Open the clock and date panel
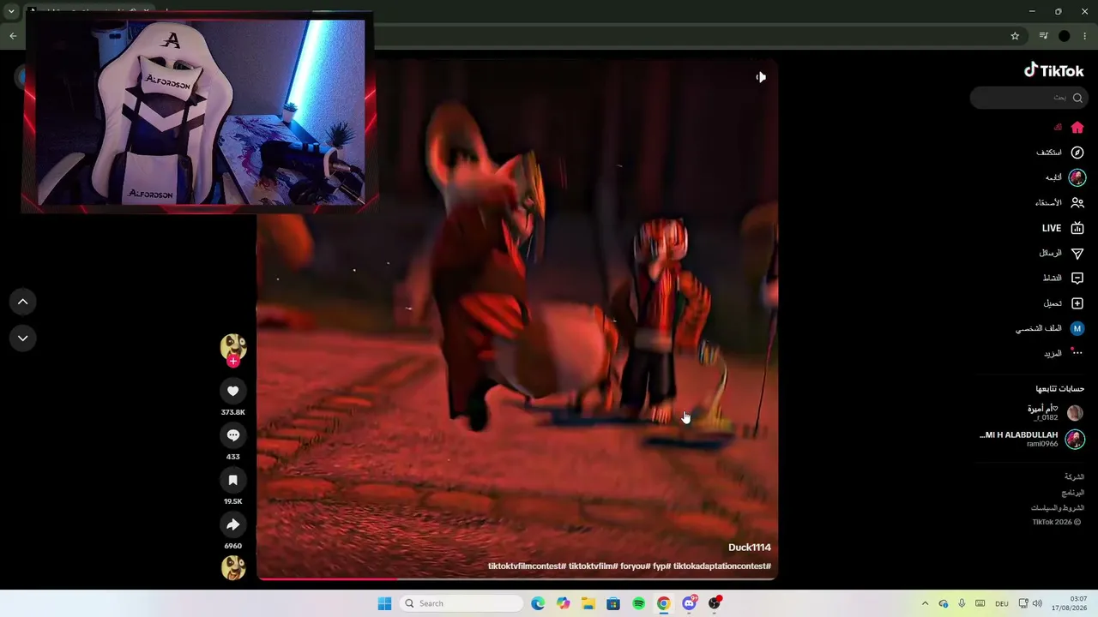The image size is (1098, 617). click(1070, 603)
